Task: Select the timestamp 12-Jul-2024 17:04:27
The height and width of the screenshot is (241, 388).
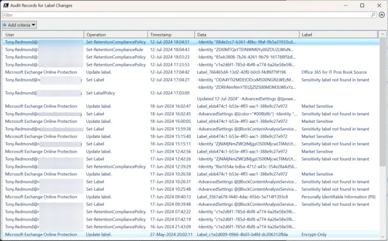Action: (x=170, y=80)
